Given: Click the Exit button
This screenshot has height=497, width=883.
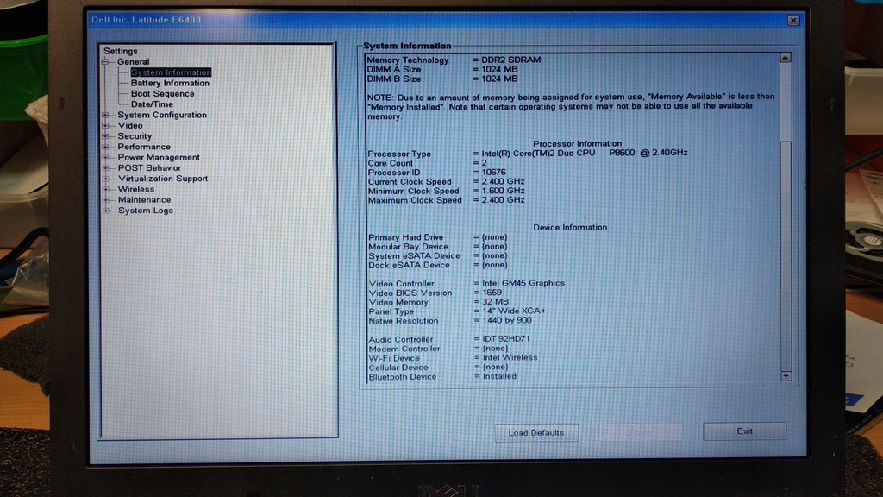Looking at the screenshot, I should coord(744,431).
